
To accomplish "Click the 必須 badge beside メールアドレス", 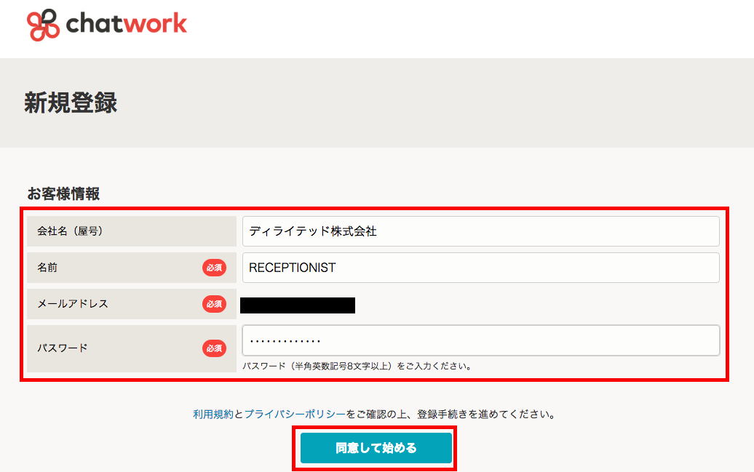I will (214, 304).
